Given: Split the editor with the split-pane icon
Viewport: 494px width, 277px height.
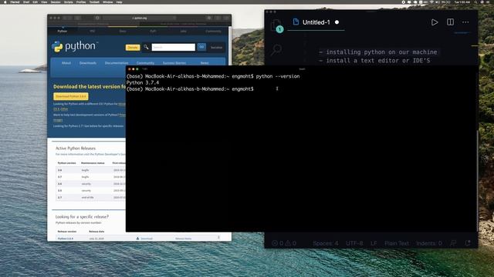Looking at the screenshot, I should pos(450,22).
